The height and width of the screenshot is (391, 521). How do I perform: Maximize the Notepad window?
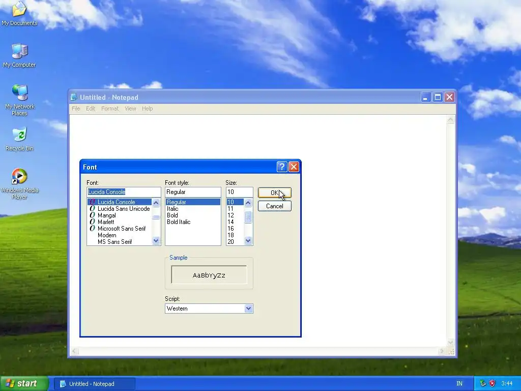438,97
